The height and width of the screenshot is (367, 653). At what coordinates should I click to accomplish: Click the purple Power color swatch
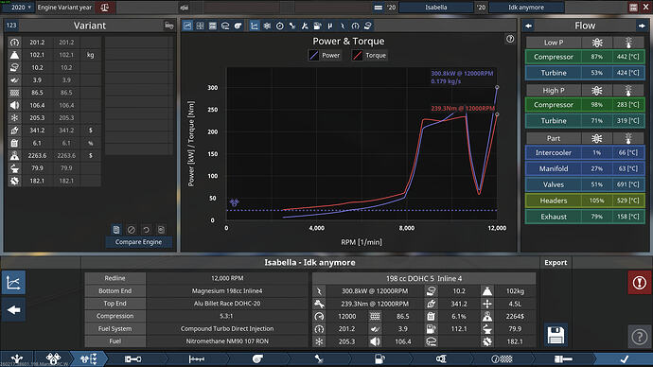(x=313, y=56)
